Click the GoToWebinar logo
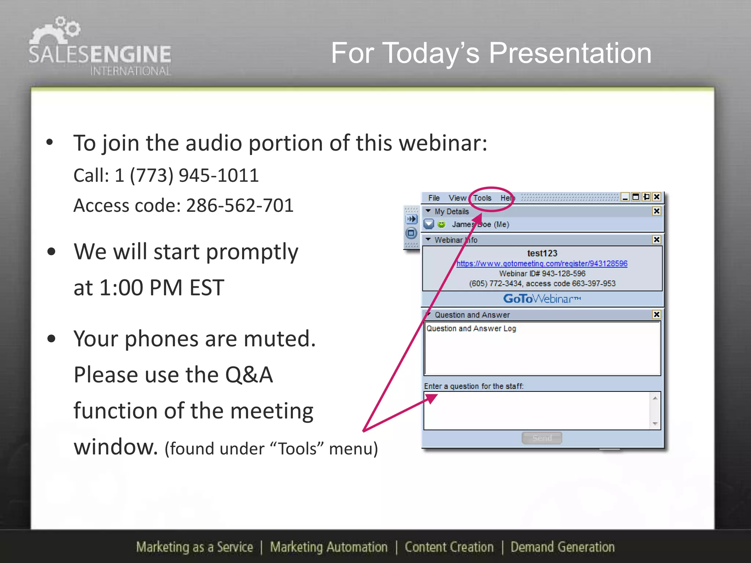Image resolution: width=751 pixels, height=563 pixels. 542,299
